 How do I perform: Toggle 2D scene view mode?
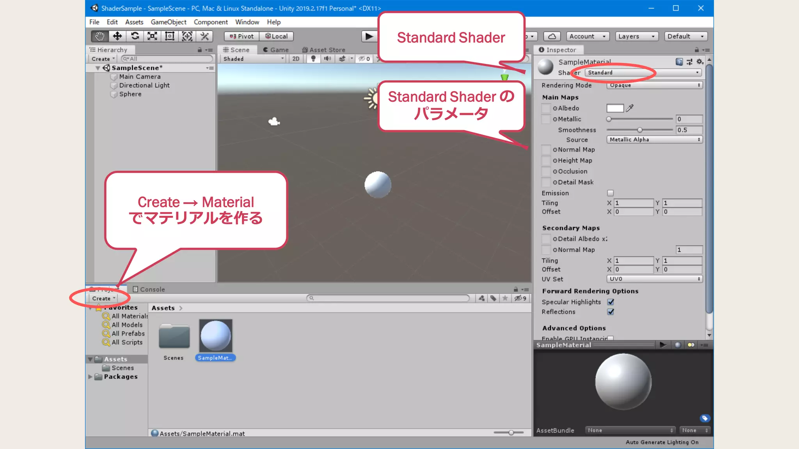click(x=296, y=58)
